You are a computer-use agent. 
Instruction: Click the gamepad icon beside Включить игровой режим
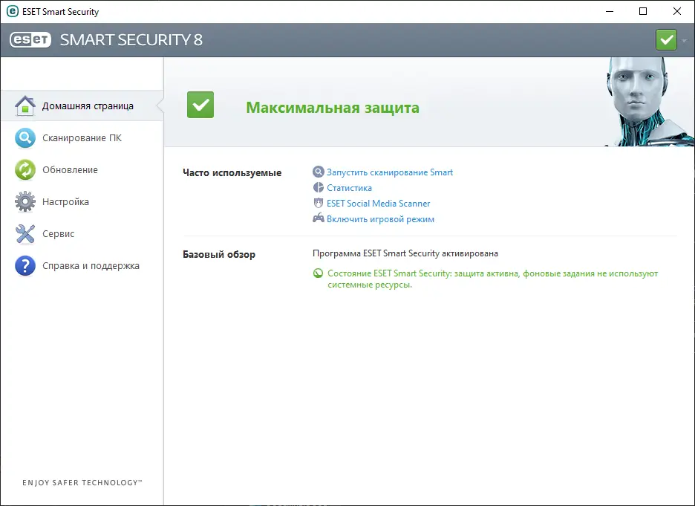319,218
